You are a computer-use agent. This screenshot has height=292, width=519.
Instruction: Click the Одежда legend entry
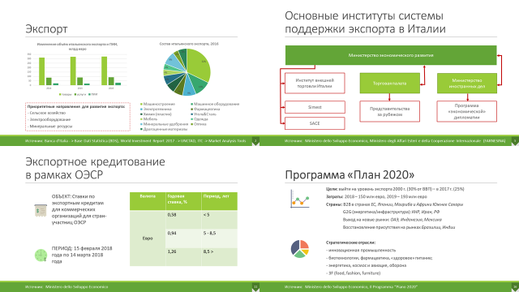point(199,119)
